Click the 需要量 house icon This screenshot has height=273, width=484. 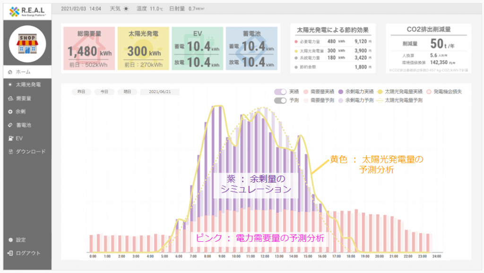point(10,98)
